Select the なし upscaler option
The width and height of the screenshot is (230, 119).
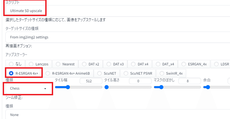[16, 64]
